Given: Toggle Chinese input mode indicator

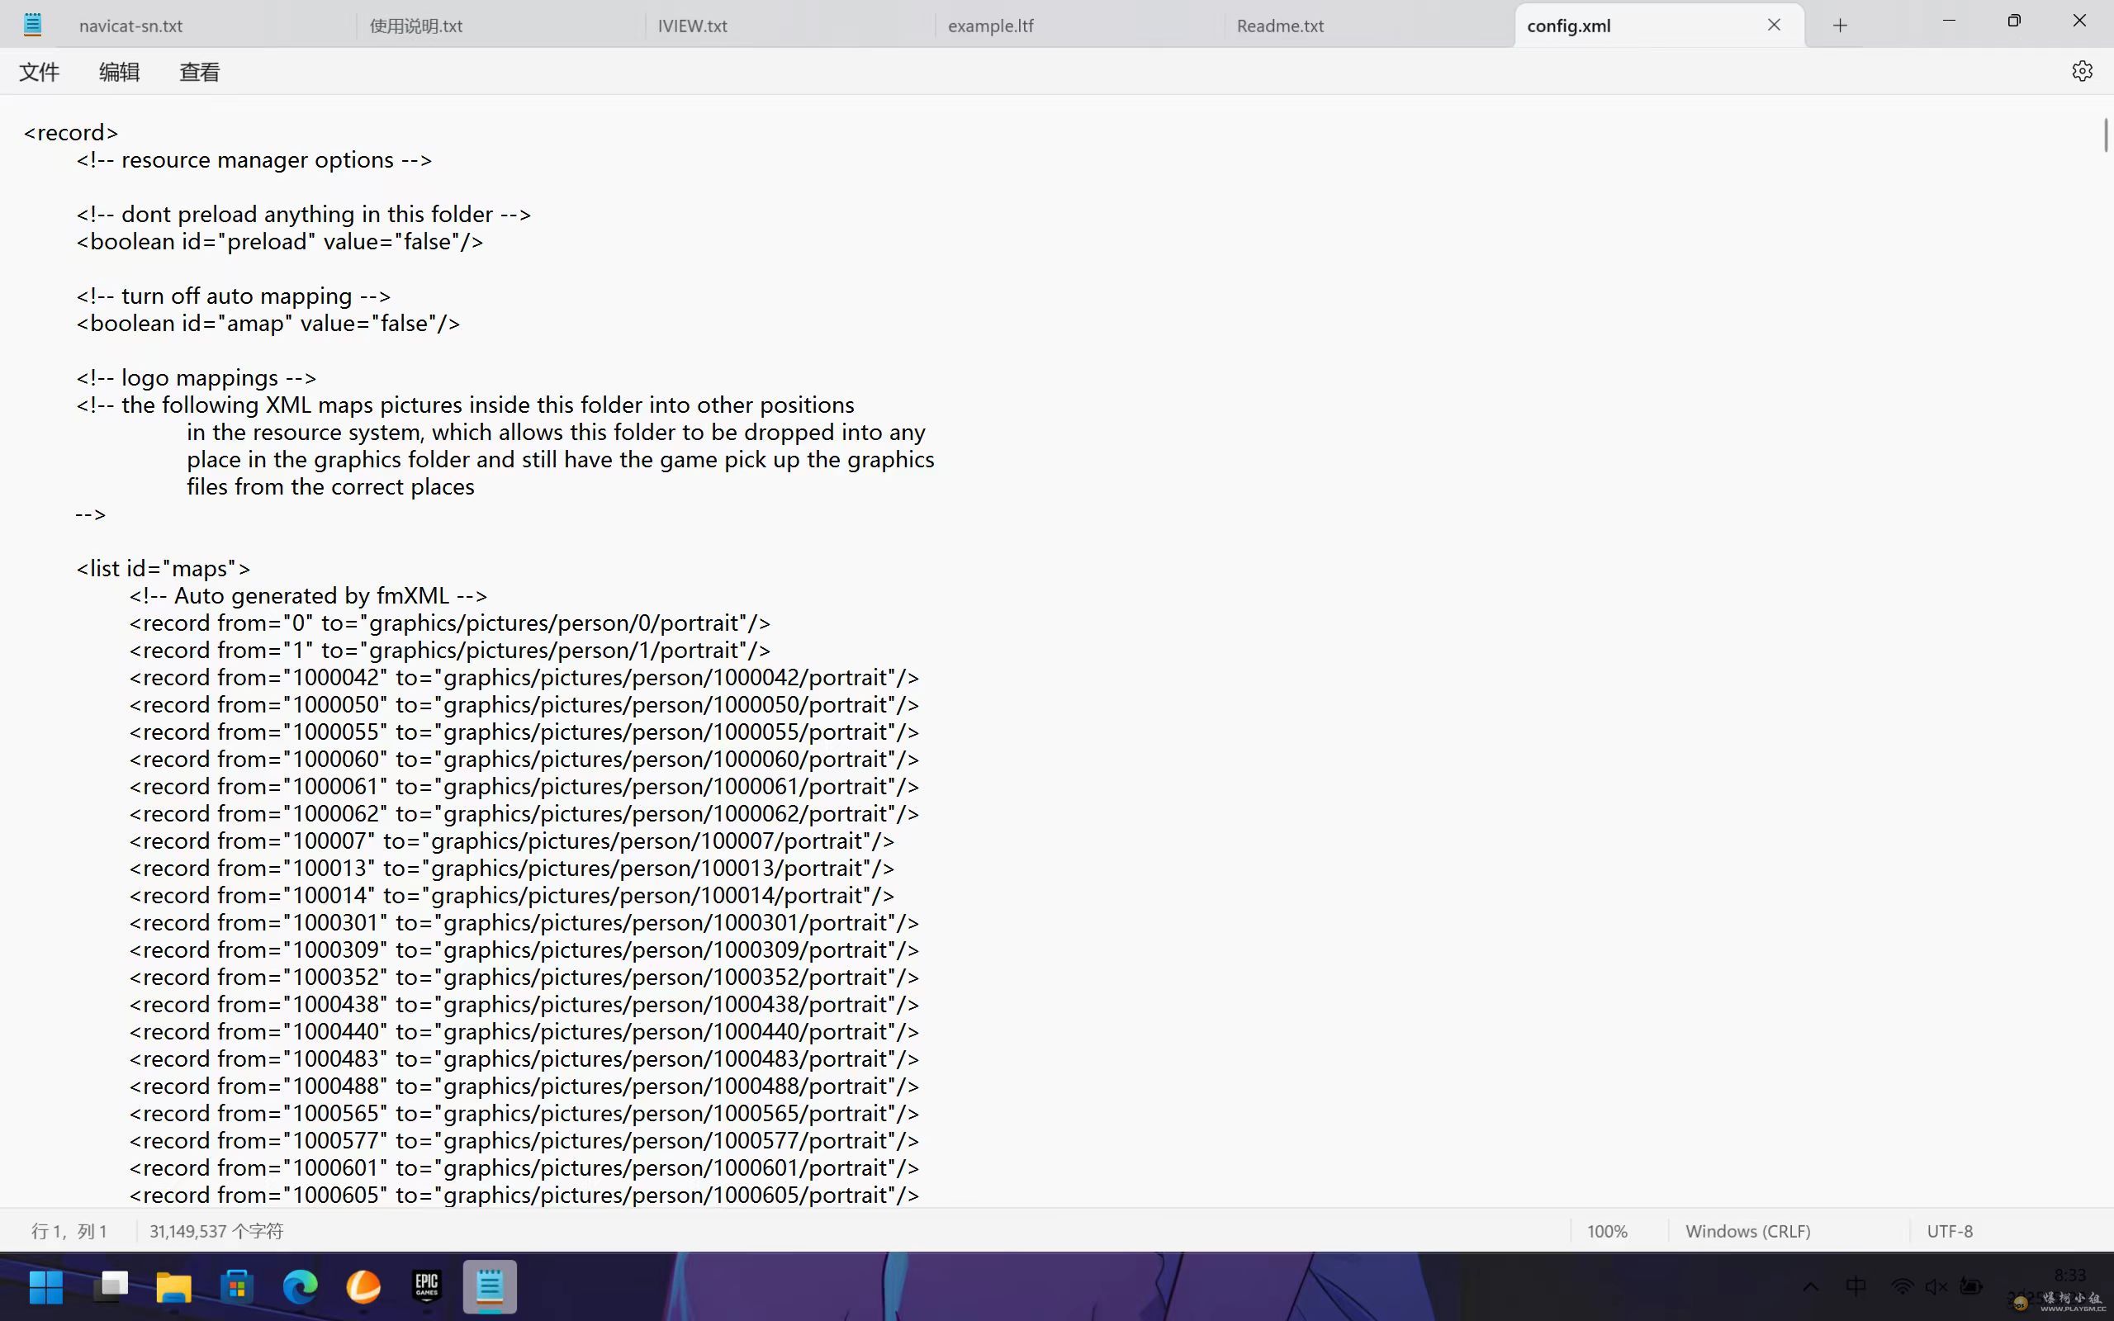Looking at the screenshot, I should tap(1856, 1286).
